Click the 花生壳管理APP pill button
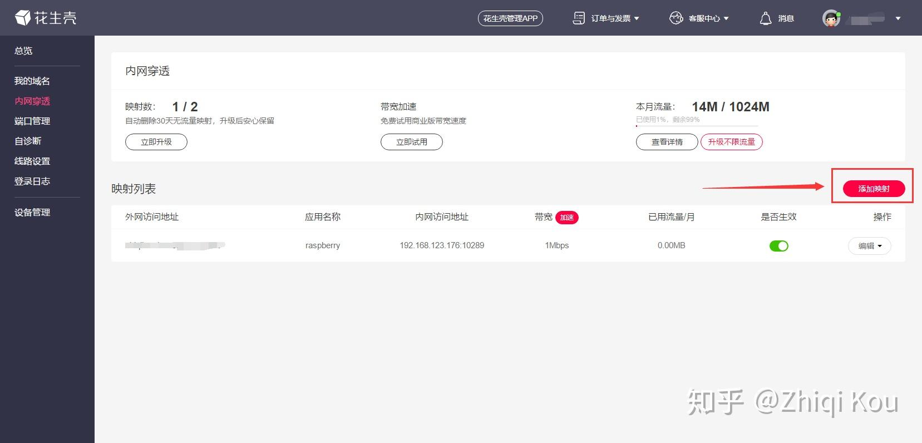 (510, 18)
